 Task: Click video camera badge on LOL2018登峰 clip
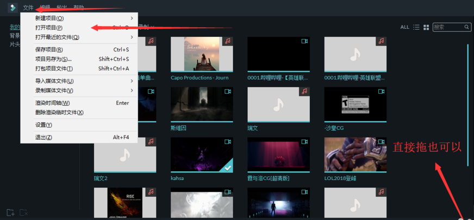pyautogui.click(x=381, y=142)
